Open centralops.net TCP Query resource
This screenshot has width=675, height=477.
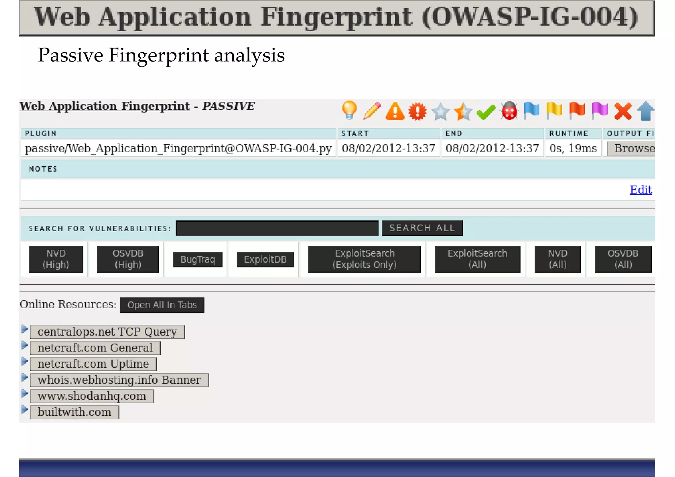coord(107,332)
